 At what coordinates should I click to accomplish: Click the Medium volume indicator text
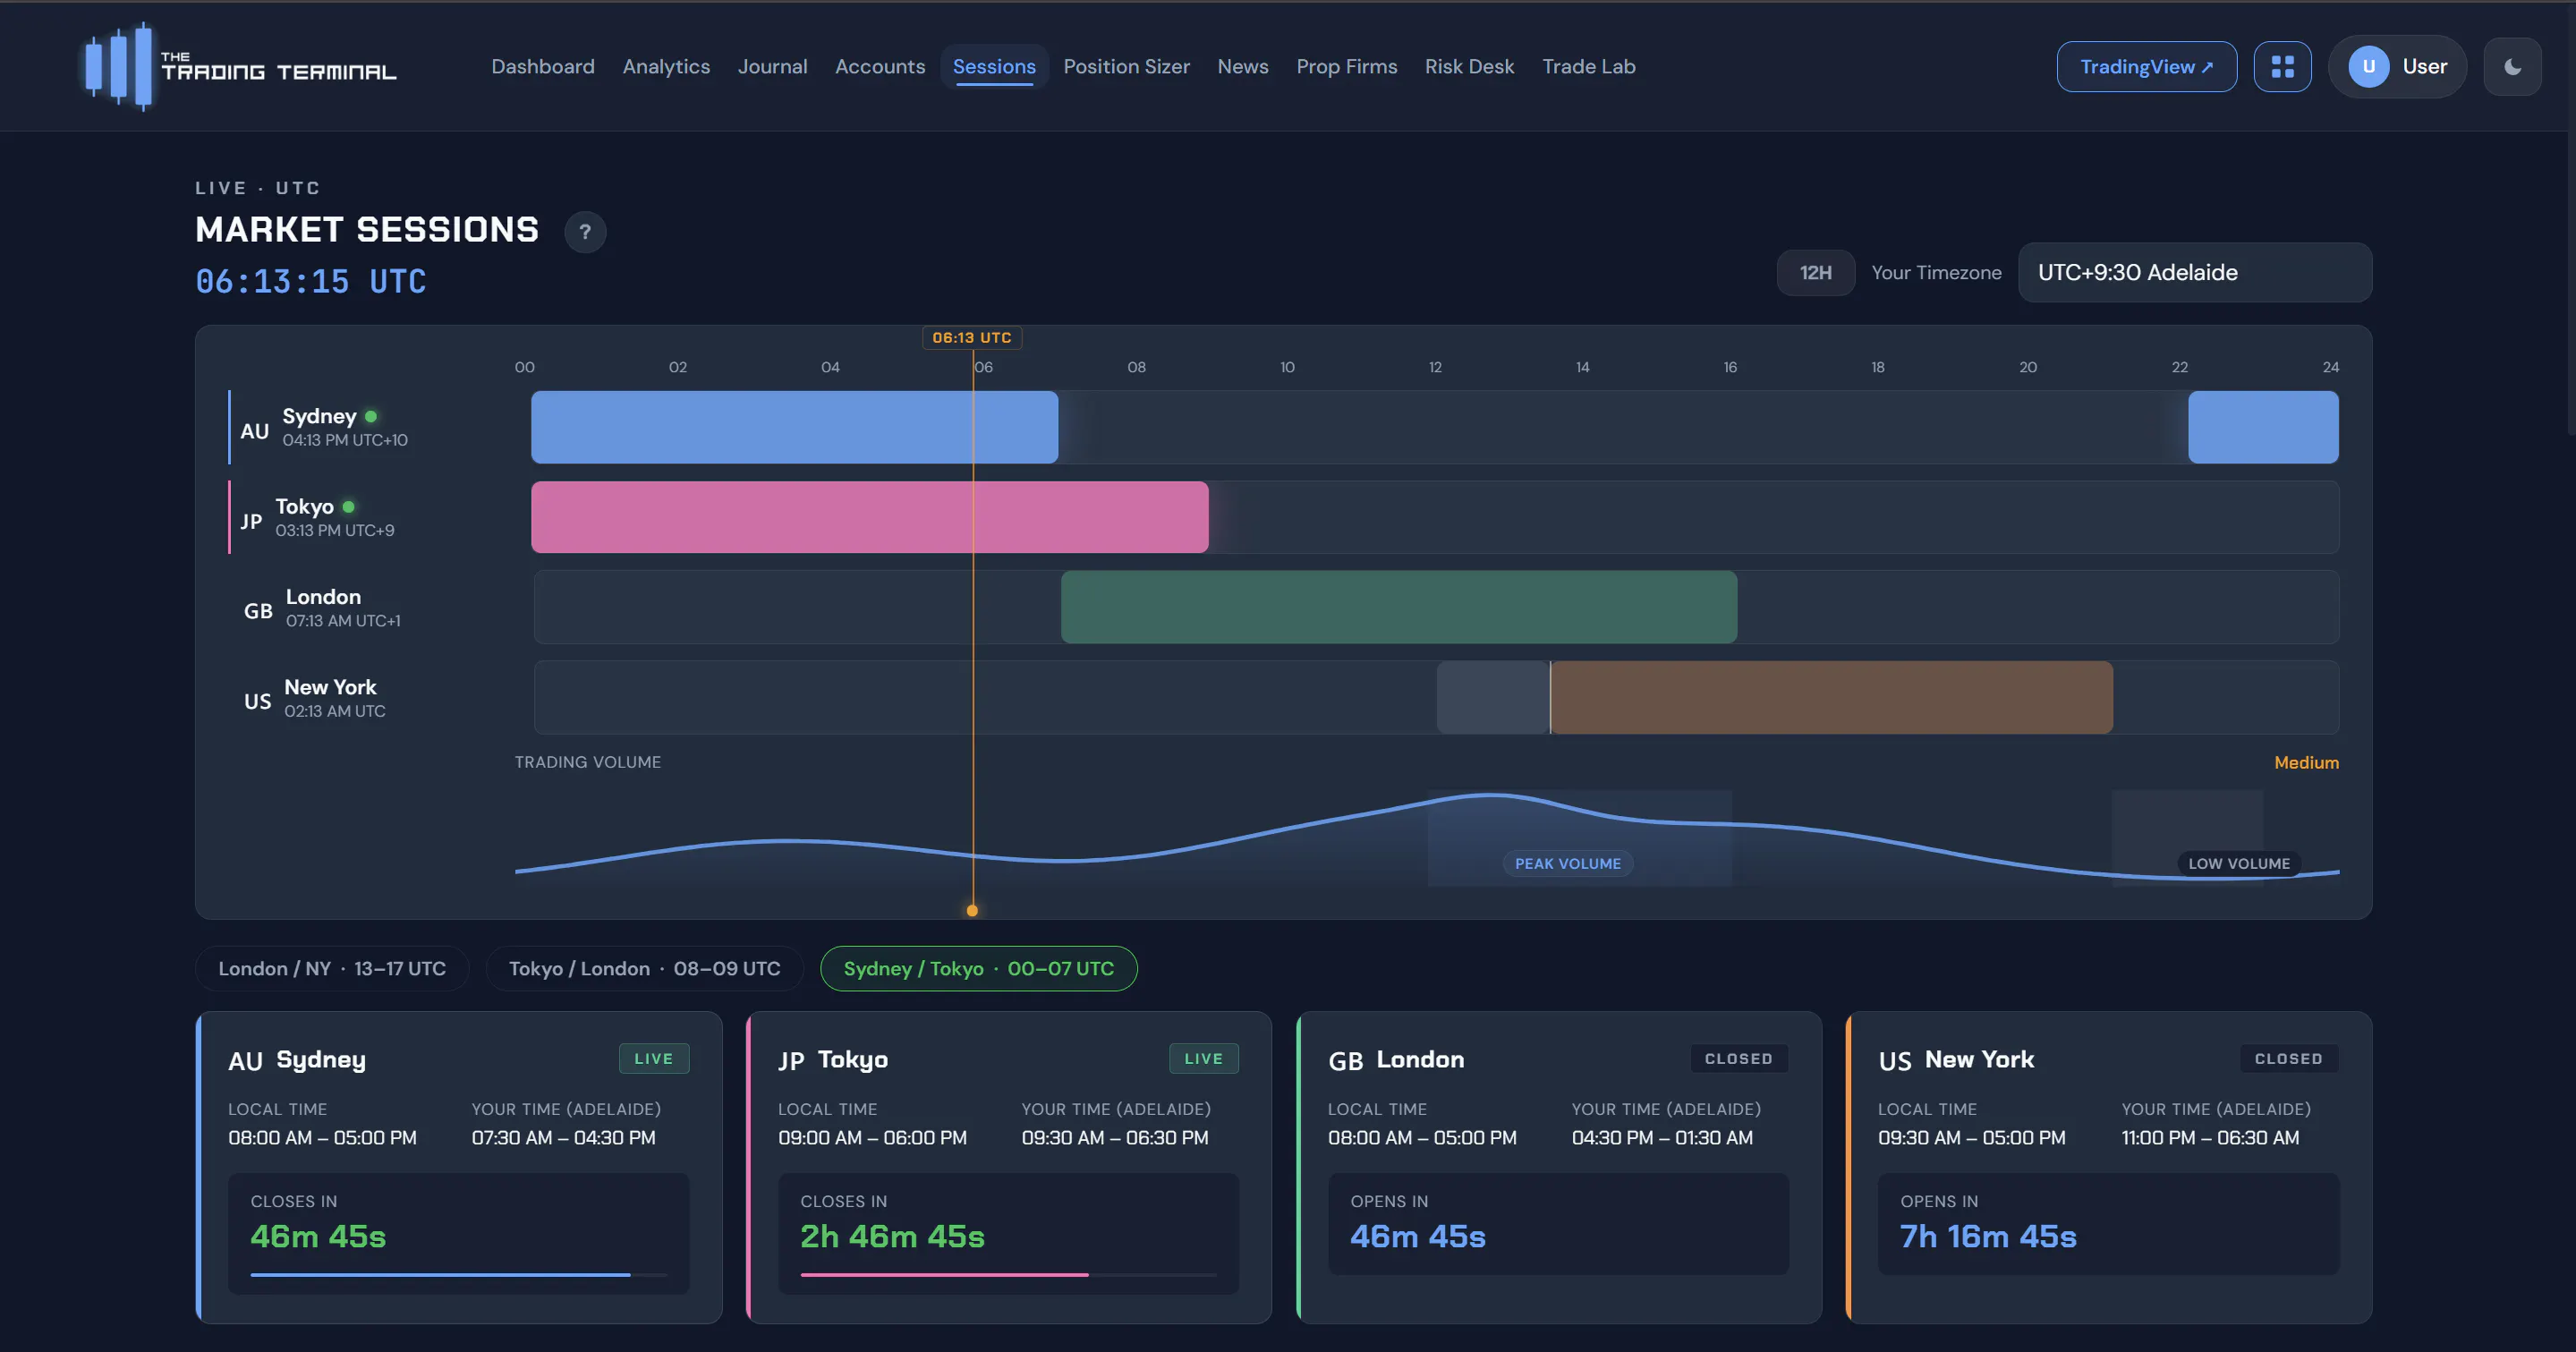[2306, 762]
